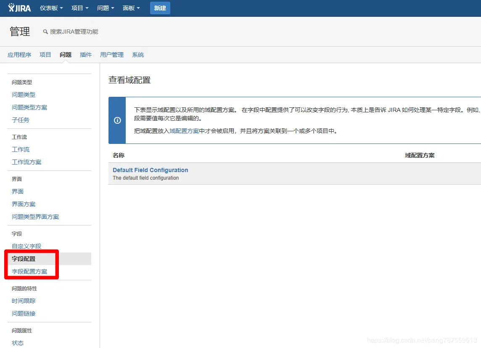The image size is (481, 348).
Task: Open the 问题 dropdown in the top navigation bar
Action: click(106, 8)
